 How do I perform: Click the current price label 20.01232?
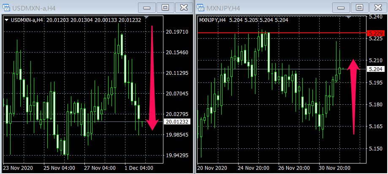[x=177, y=121]
